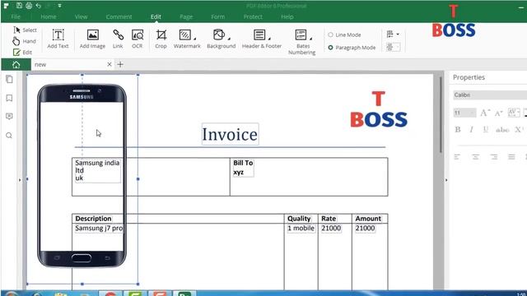Close the 'new' document tab
Screen dimensions: 527x296
110,64
